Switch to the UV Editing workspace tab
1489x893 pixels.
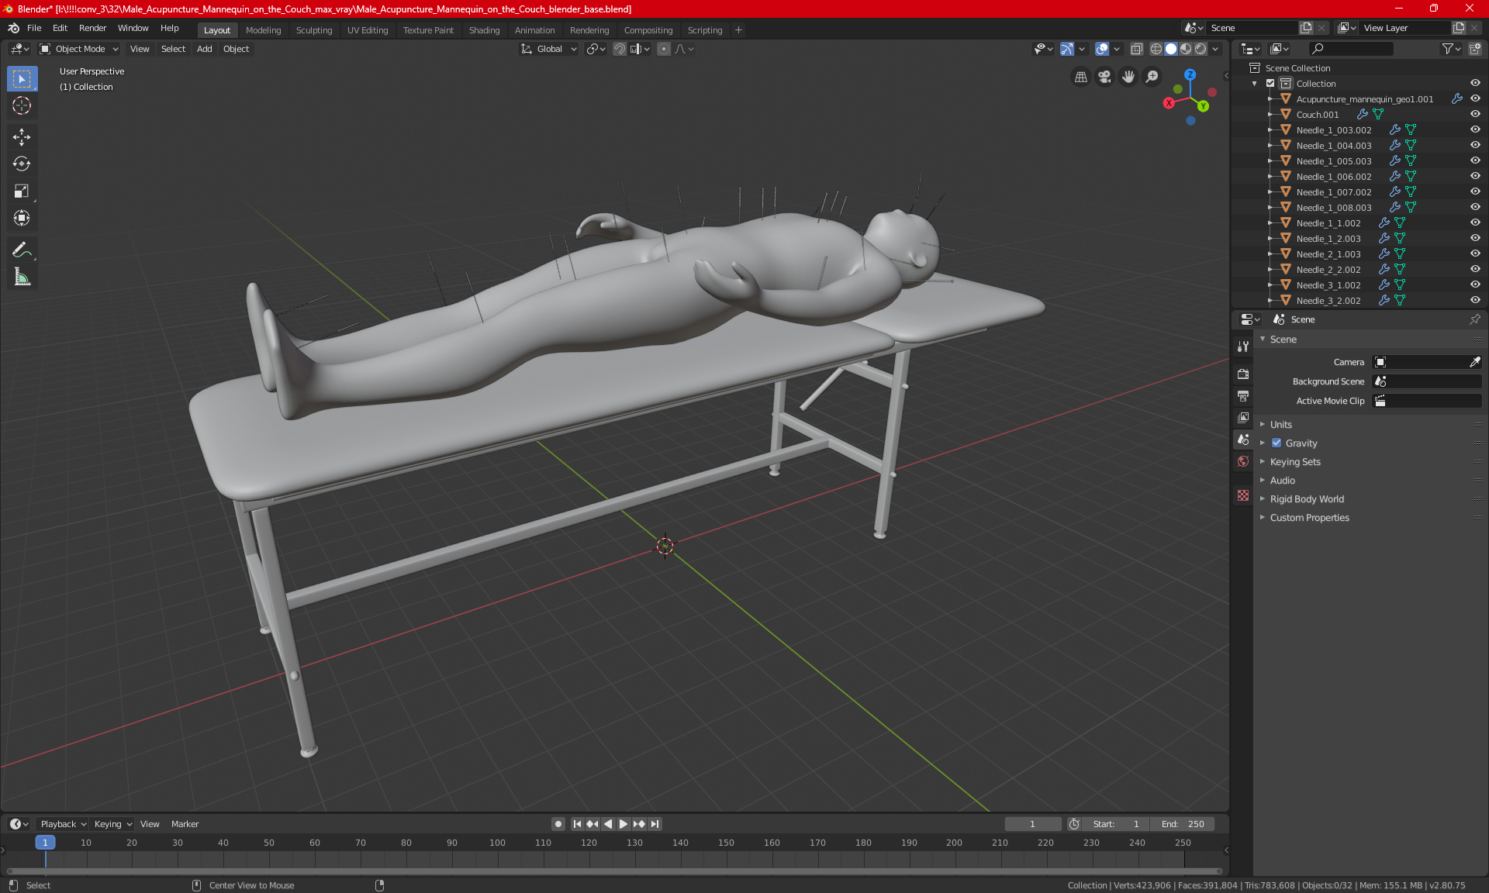tap(368, 30)
